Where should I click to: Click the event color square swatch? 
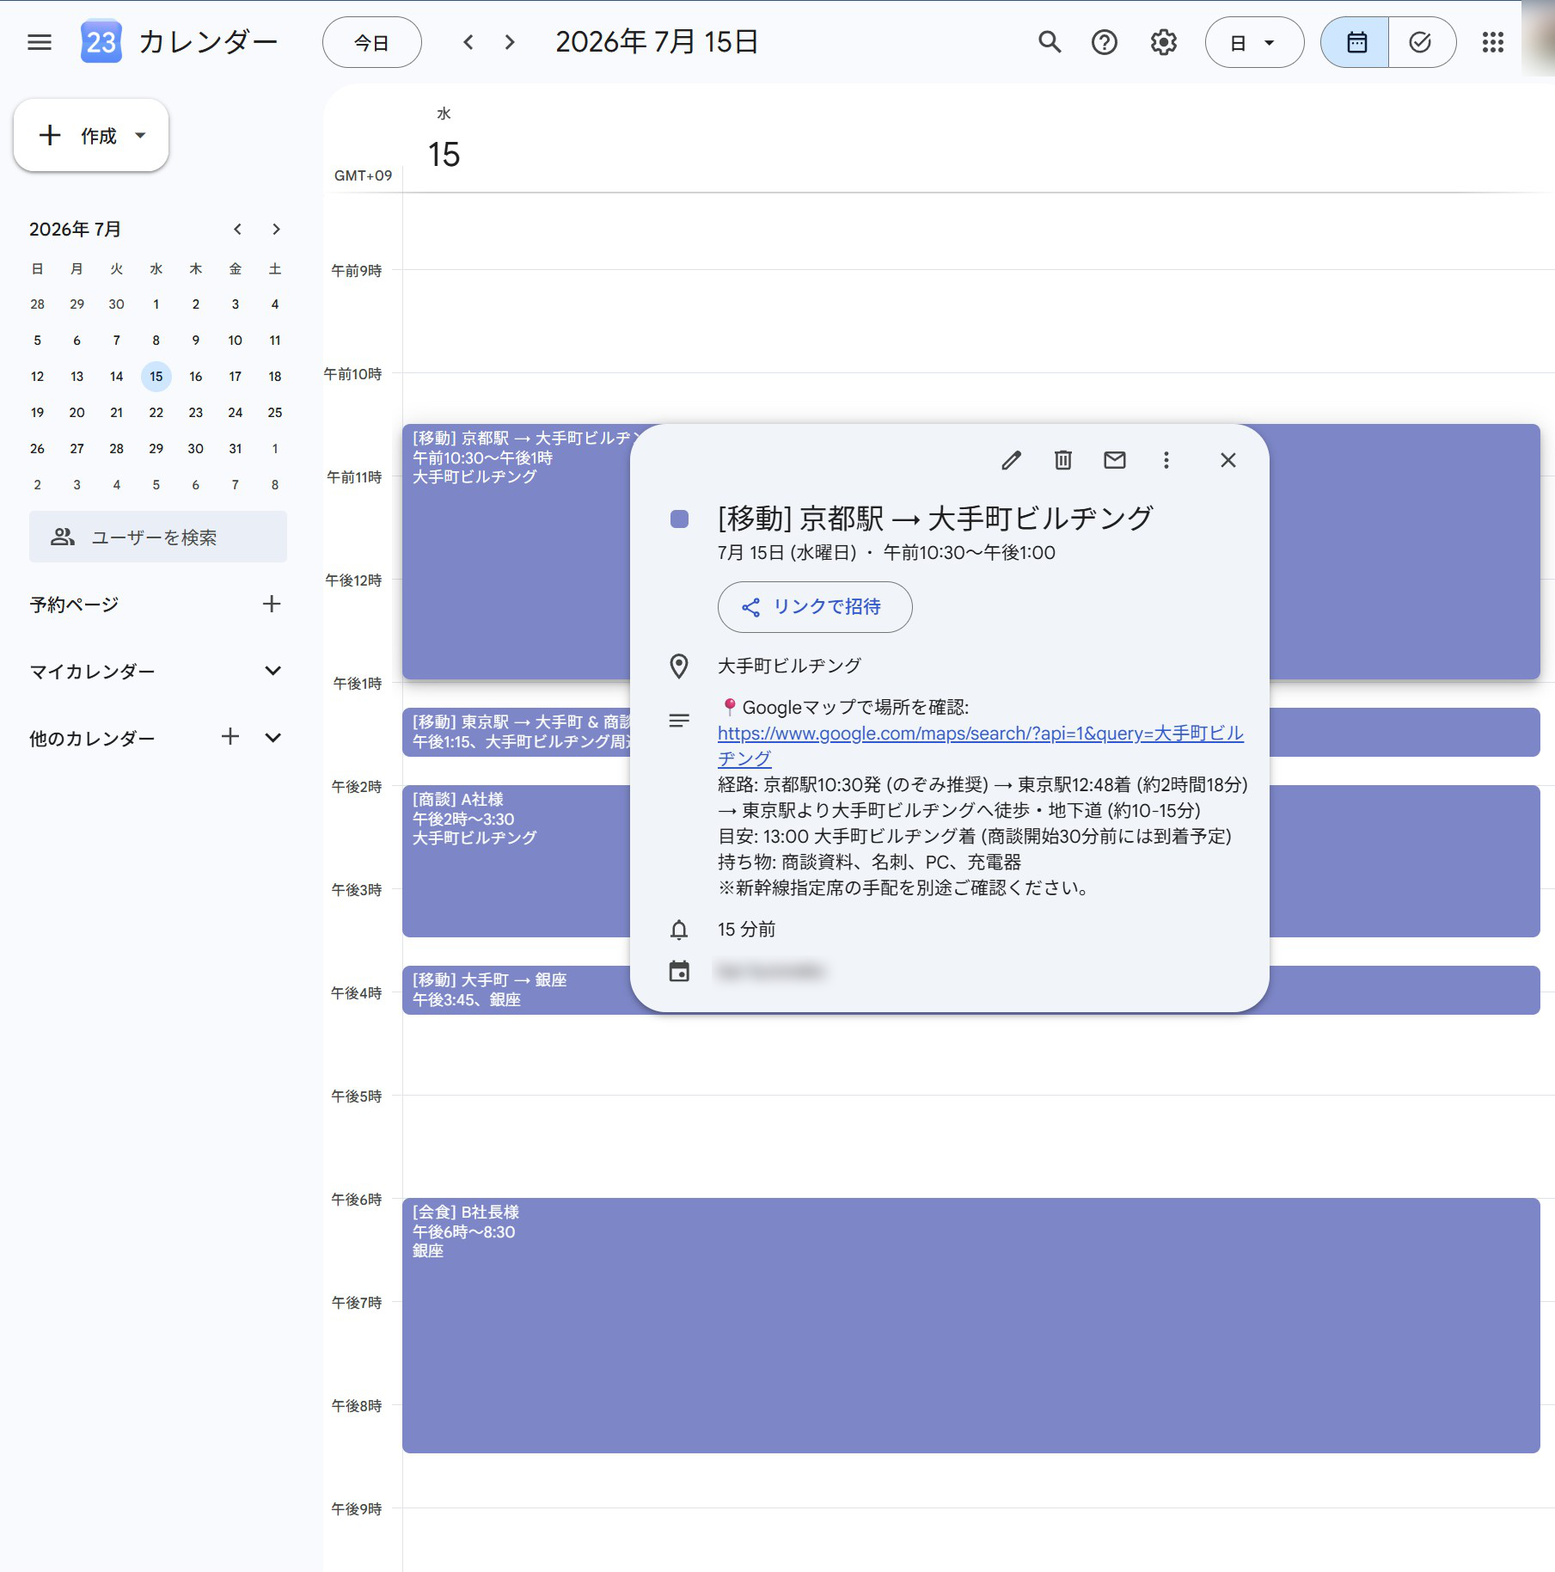point(679,519)
